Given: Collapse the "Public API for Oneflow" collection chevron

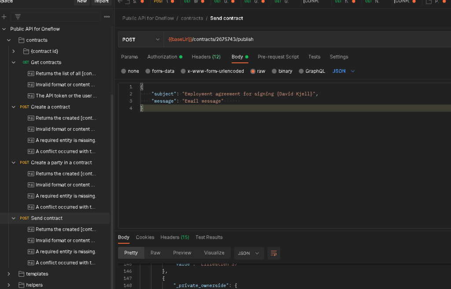Looking at the screenshot, I should pos(4,29).
